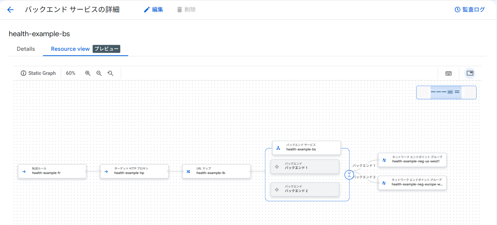Click the health-example-bs page title
The height and width of the screenshot is (225, 497).
click(39, 34)
